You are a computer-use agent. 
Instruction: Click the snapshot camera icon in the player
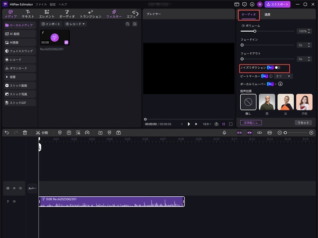[x=216, y=124]
